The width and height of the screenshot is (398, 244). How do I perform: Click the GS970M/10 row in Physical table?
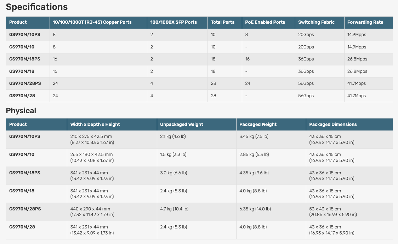[199, 158]
